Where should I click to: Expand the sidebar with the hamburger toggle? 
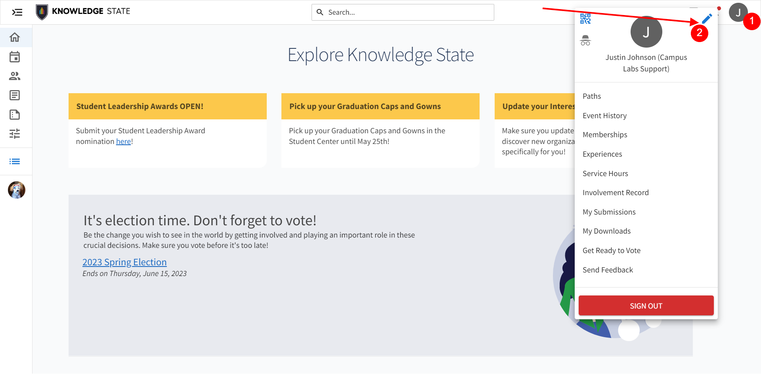[17, 12]
